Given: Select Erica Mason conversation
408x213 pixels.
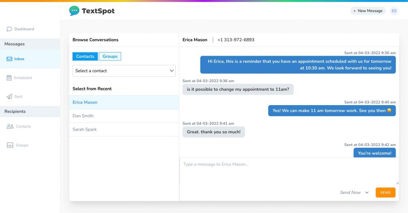Looking at the screenshot, I should pyautogui.click(x=124, y=102).
